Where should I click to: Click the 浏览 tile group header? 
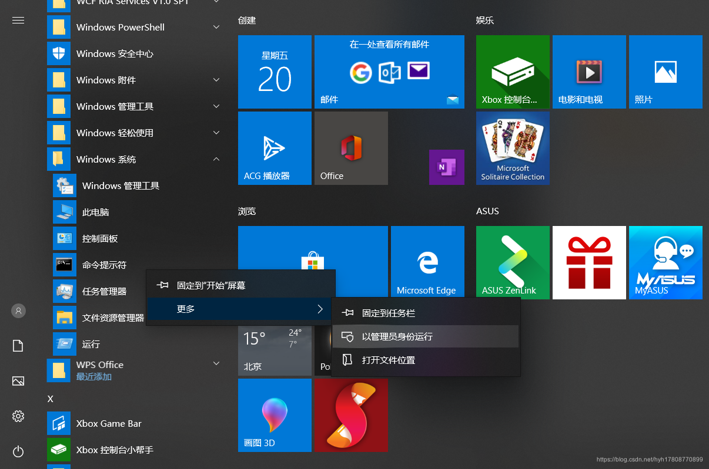pos(247,211)
